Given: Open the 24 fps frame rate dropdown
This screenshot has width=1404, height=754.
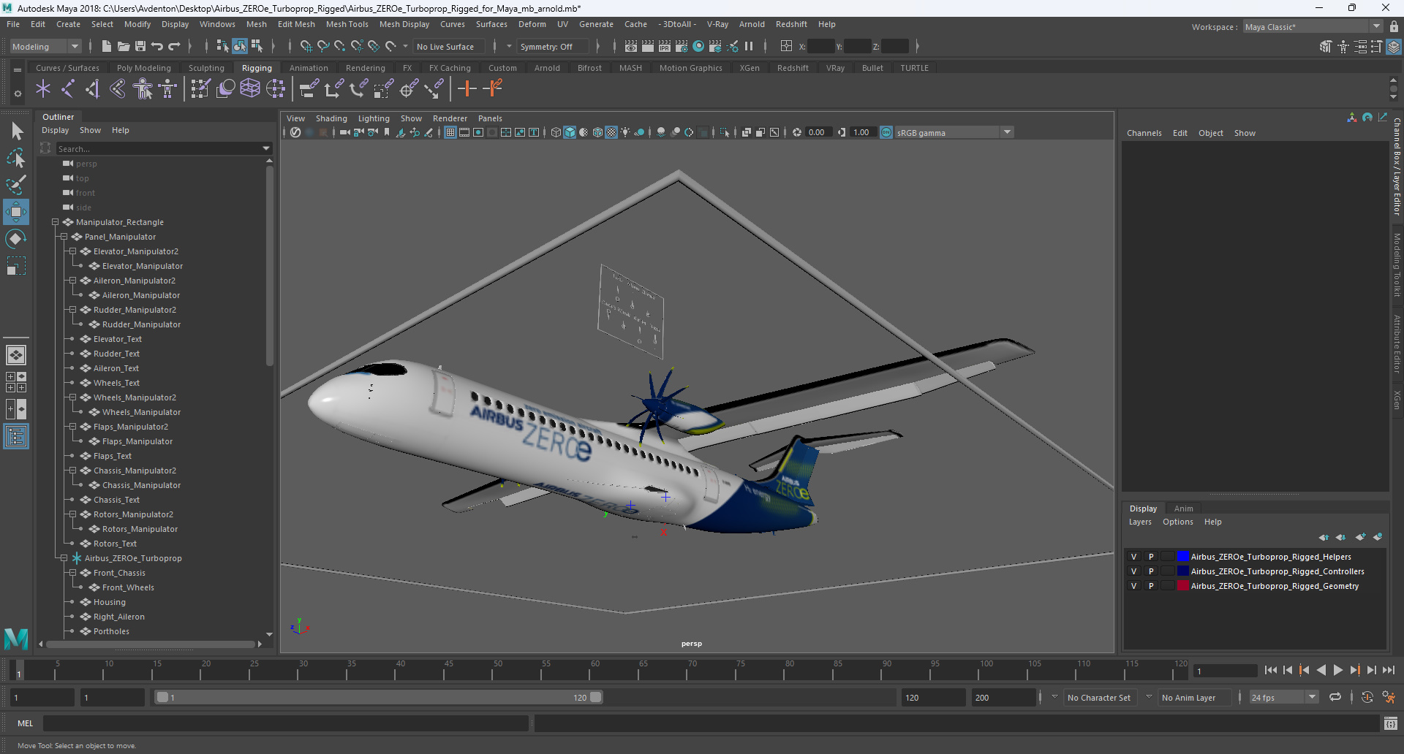Looking at the screenshot, I should click(x=1284, y=697).
